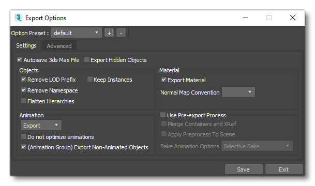Enable Flatten Hierarchies

click(x=23, y=101)
